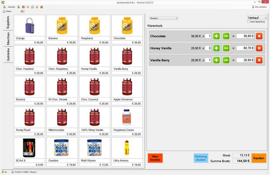Select the Rocky Road product

pos(30,121)
